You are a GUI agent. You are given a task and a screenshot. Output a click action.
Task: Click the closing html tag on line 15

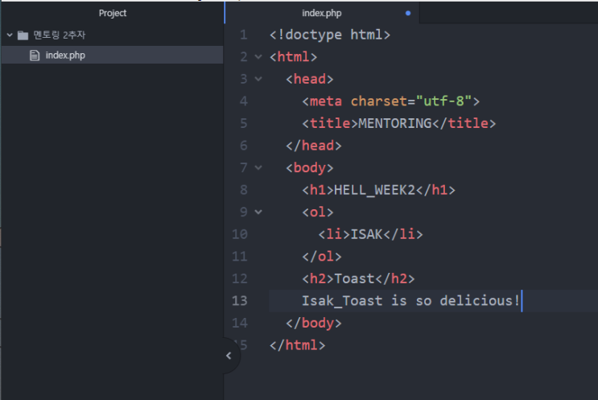[298, 345]
